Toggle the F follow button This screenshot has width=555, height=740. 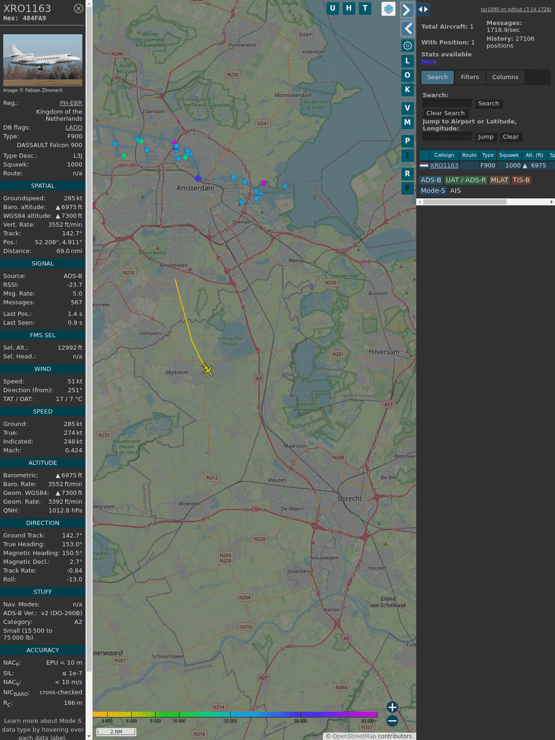click(407, 188)
